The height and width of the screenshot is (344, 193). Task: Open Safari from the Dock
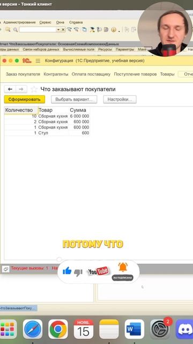click(33, 329)
